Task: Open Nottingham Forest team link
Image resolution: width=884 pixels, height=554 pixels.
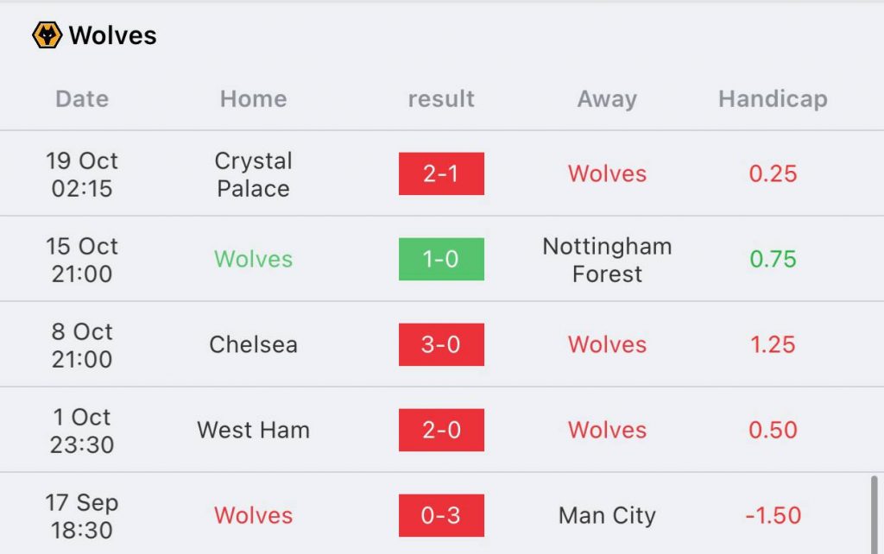Action: pyautogui.click(x=607, y=260)
